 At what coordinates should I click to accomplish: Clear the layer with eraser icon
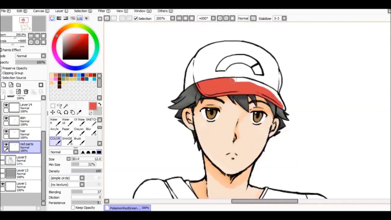click(x=18, y=92)
